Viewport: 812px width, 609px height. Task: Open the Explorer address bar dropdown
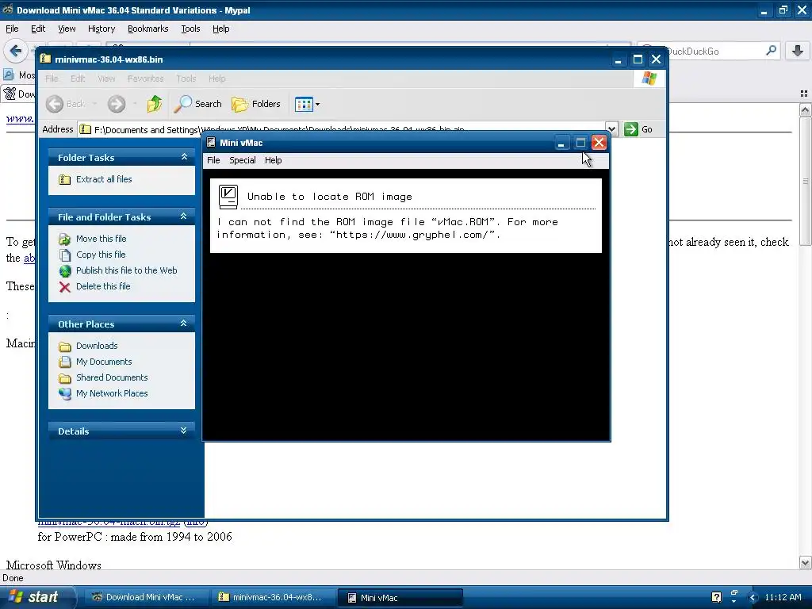coord(611,129)
